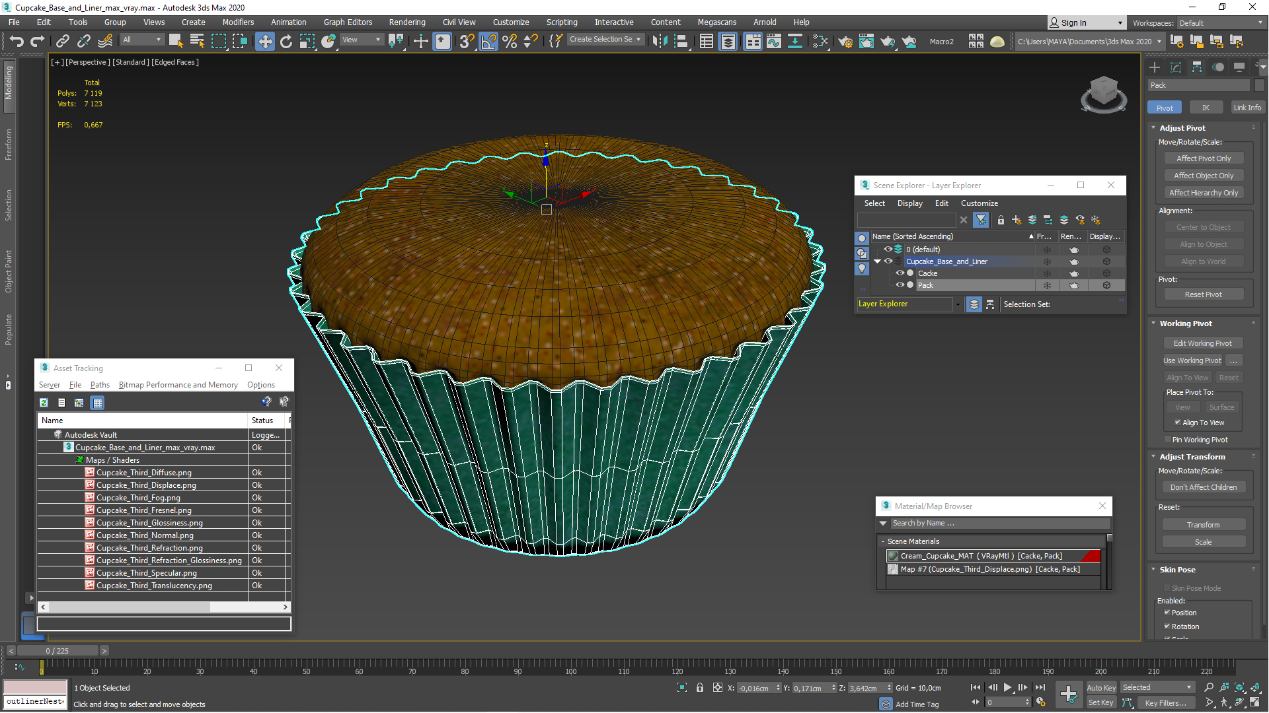Open the project folder path dropdown
1269x713 pixels.
point(1089,42)
